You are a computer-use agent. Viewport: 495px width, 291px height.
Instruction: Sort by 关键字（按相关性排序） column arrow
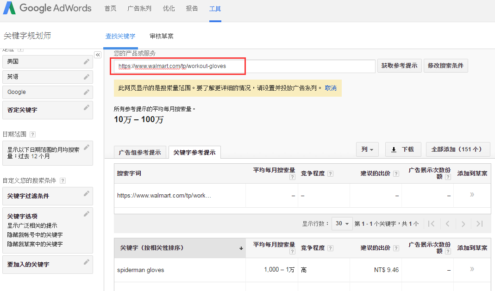click(x=241, y=248)
